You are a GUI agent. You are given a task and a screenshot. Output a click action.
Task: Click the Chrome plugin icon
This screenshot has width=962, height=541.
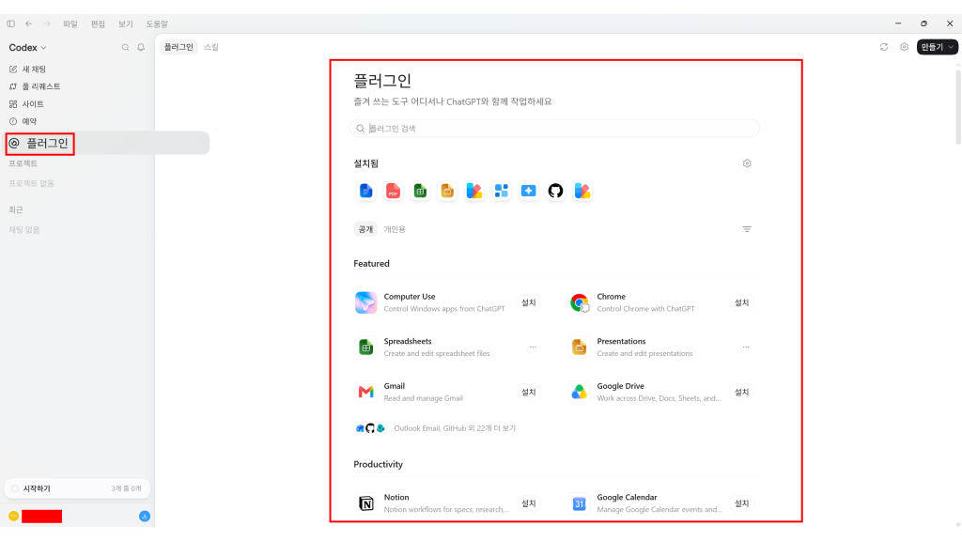click(x=579, y=302)
